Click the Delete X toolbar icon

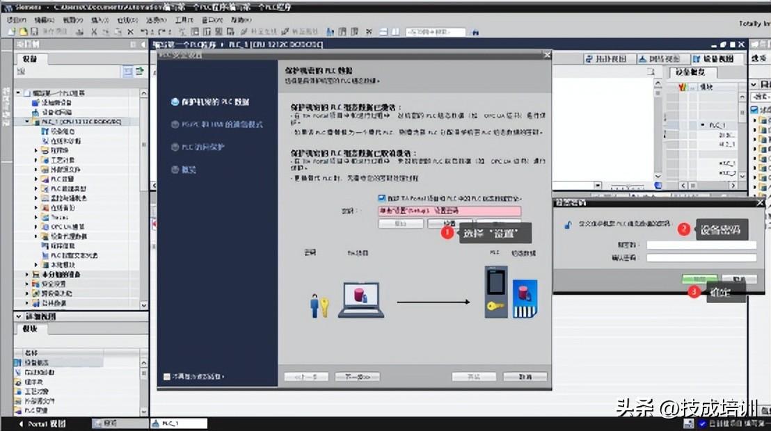coord(130,32)
